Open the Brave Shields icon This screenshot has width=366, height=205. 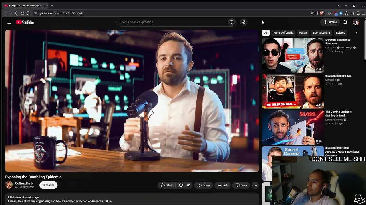pyautogui.click(x=321, y=13)
